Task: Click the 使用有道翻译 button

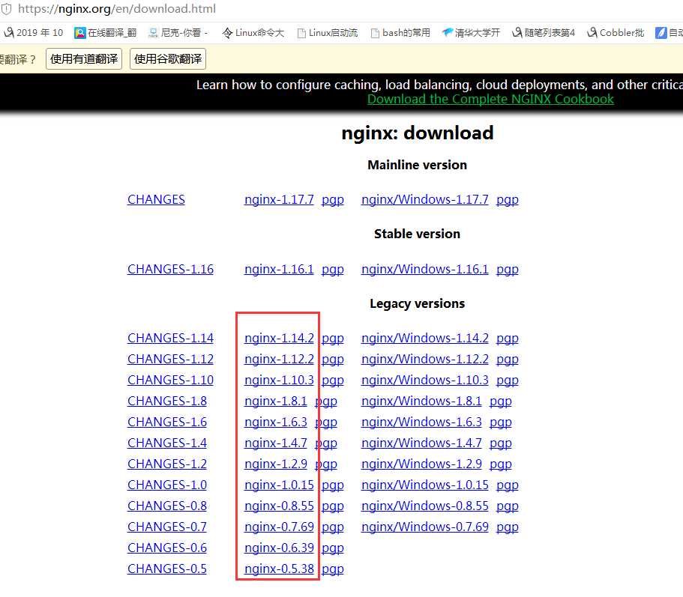Action: 84,58
